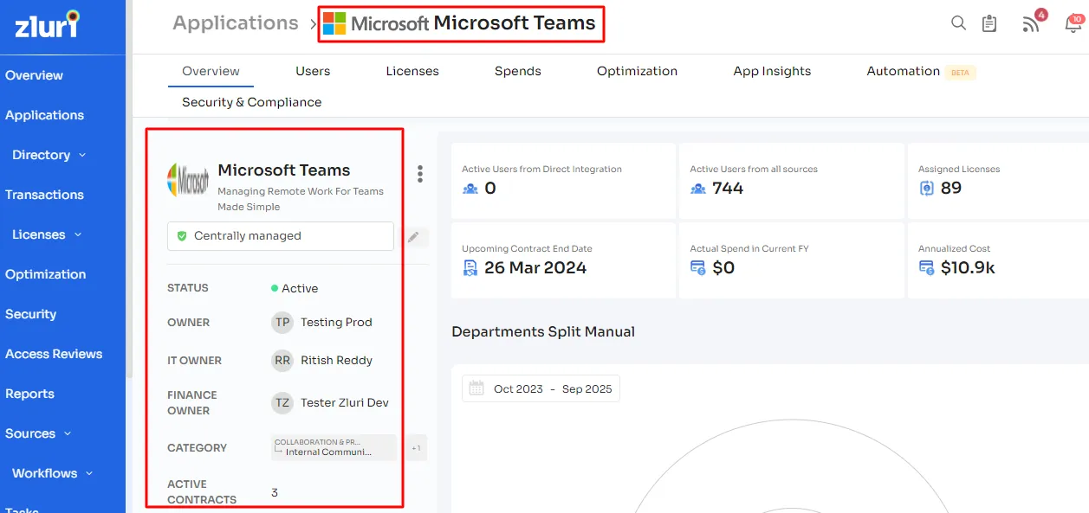
Task: Go to Applications in the sidebar
Action: click(44, 115)
